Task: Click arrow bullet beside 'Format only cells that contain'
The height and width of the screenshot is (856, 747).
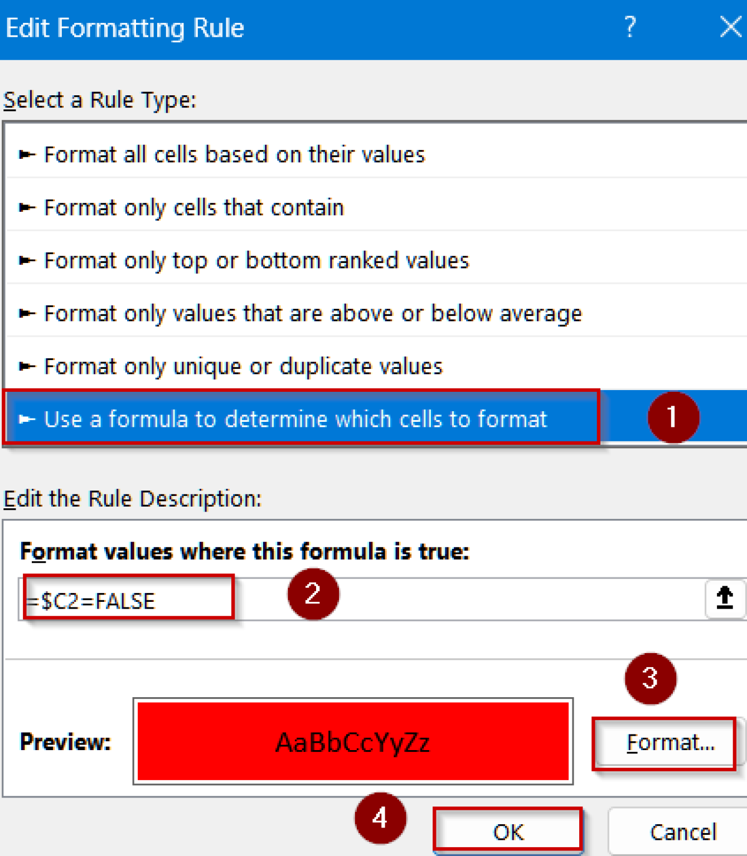Action: coord(27,208)
